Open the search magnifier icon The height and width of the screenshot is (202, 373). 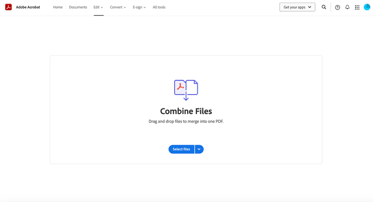(324, 7)
